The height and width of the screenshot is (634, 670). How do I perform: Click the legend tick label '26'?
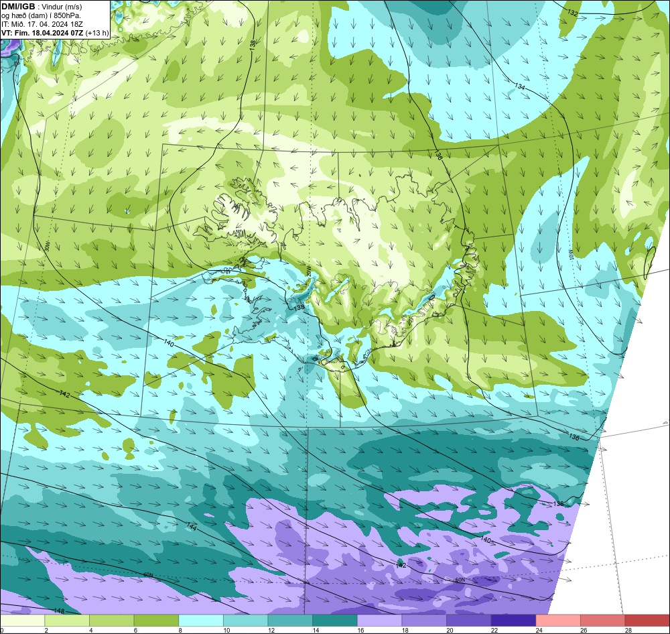584,630
